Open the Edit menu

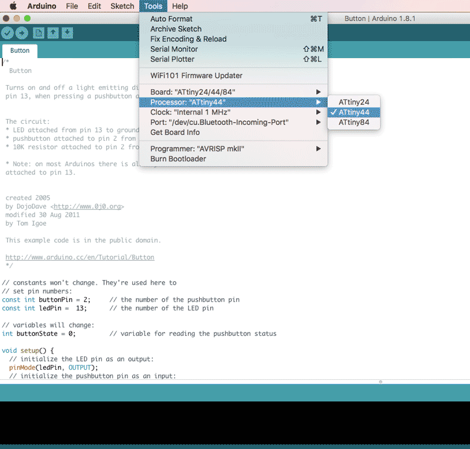[x=94, y=6]
